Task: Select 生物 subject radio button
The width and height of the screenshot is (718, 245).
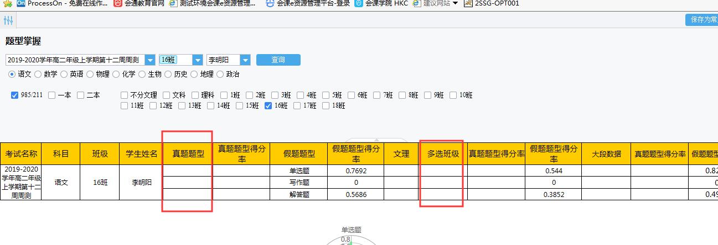Action: [142, 74]
